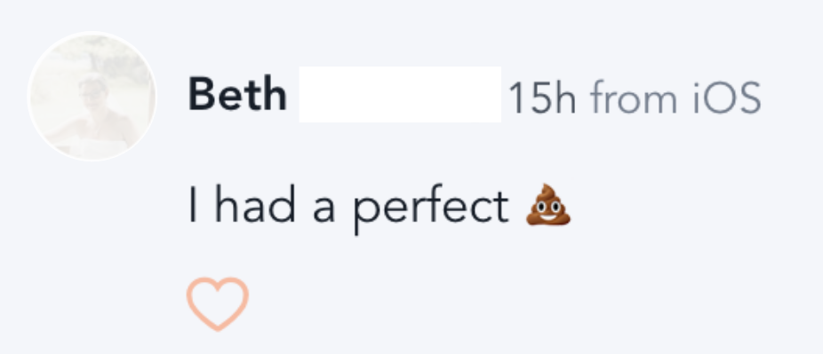Like Beth's comment with the heart icon
This screenshot has width=823, height=354.
click(x=217, y=303)
